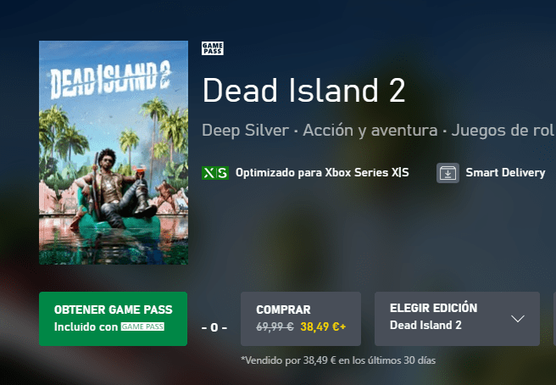Click the Game Pass logo inside green button
The height and width of the screenshot is (385, 556).
pos(142,326)
